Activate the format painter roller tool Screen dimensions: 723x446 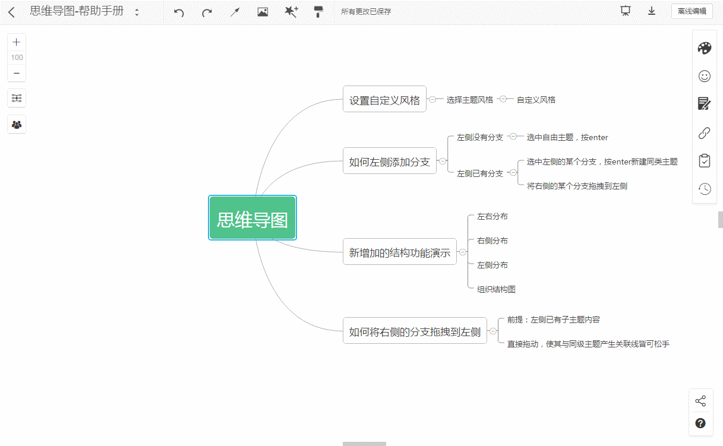tap(319, 12)
